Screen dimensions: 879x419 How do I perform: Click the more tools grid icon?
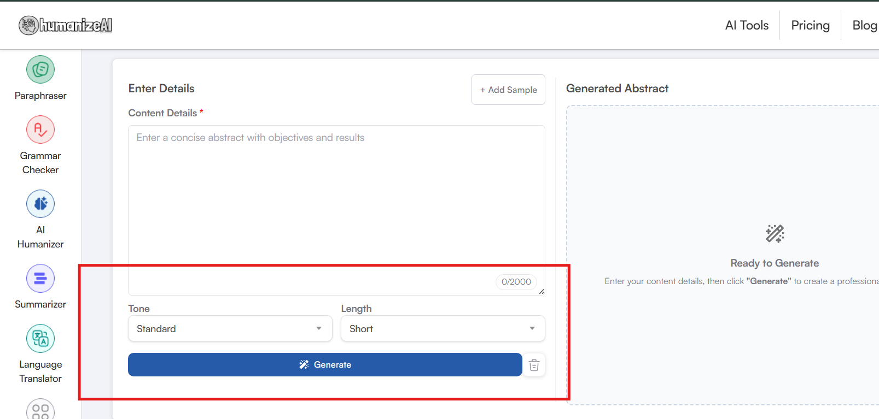tap(40, 410)
